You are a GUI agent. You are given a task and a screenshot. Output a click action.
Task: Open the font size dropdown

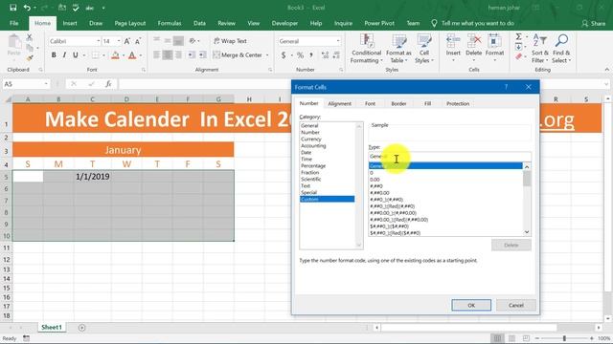(119, 41)
